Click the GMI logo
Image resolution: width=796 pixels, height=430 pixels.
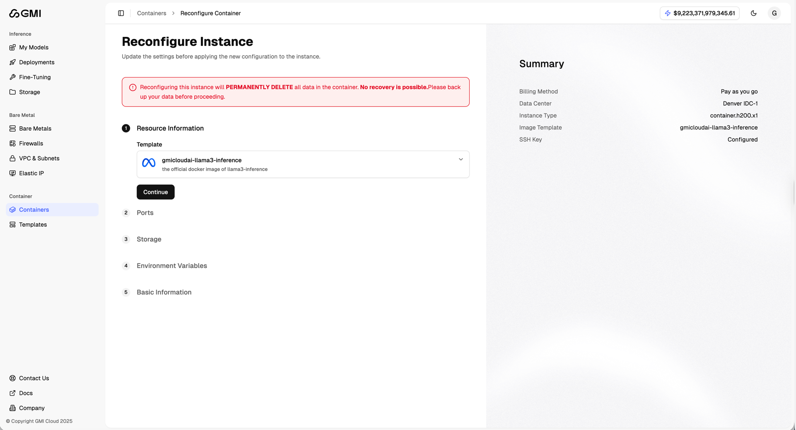click(25, 13)
